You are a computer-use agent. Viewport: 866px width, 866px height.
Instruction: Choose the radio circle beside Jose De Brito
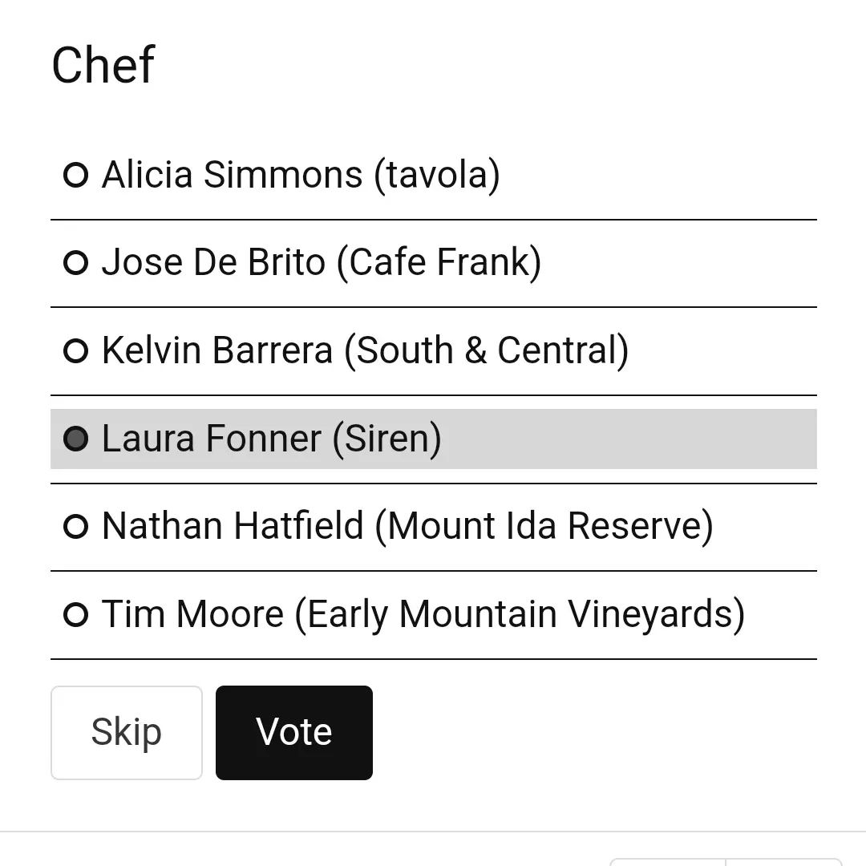[x=75, y=262]
